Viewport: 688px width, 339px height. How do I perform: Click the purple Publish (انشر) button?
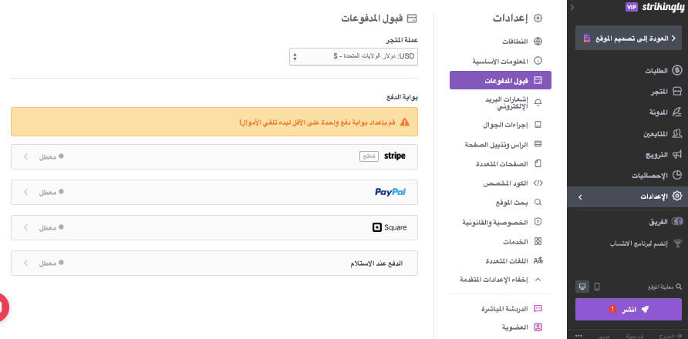point(629,309)
